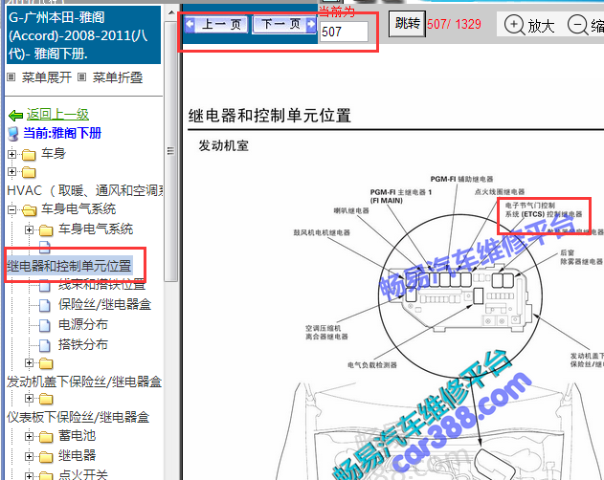Click the nested 车身电气系统 folder icon
This screenshot has width=604, height=480.
point(46,230)
